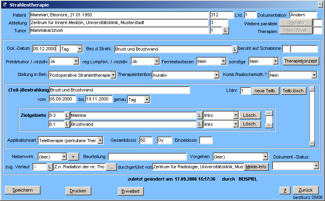Click the Speichern button
This screenshot has height=201, width=325.
[x=20, y=190]
